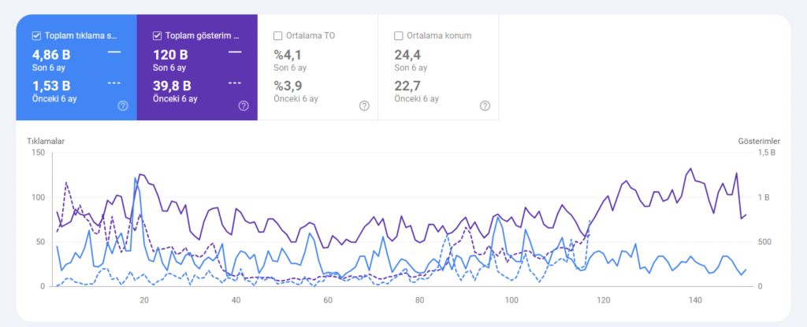Enable the Ortalama konum checkbox
The image size is (807, 327).
(398, 35)
